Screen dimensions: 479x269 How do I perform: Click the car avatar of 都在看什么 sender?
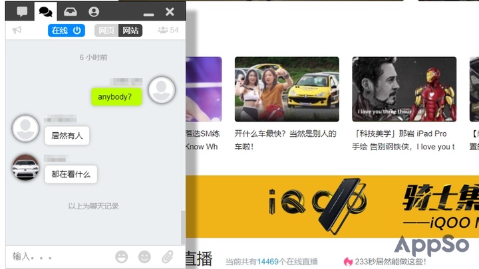click(26, 169)
